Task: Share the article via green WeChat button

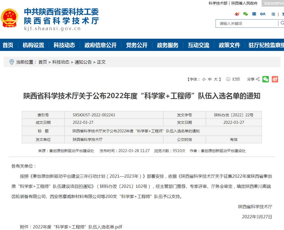Action: pyautogui.click(x=266, y=79)
